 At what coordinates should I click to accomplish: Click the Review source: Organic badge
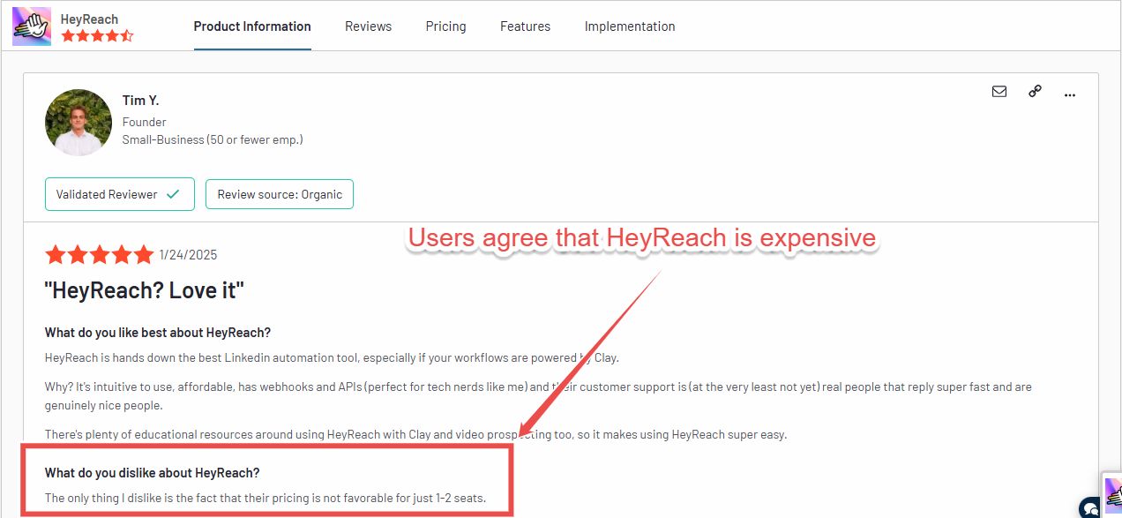[280, 194]
